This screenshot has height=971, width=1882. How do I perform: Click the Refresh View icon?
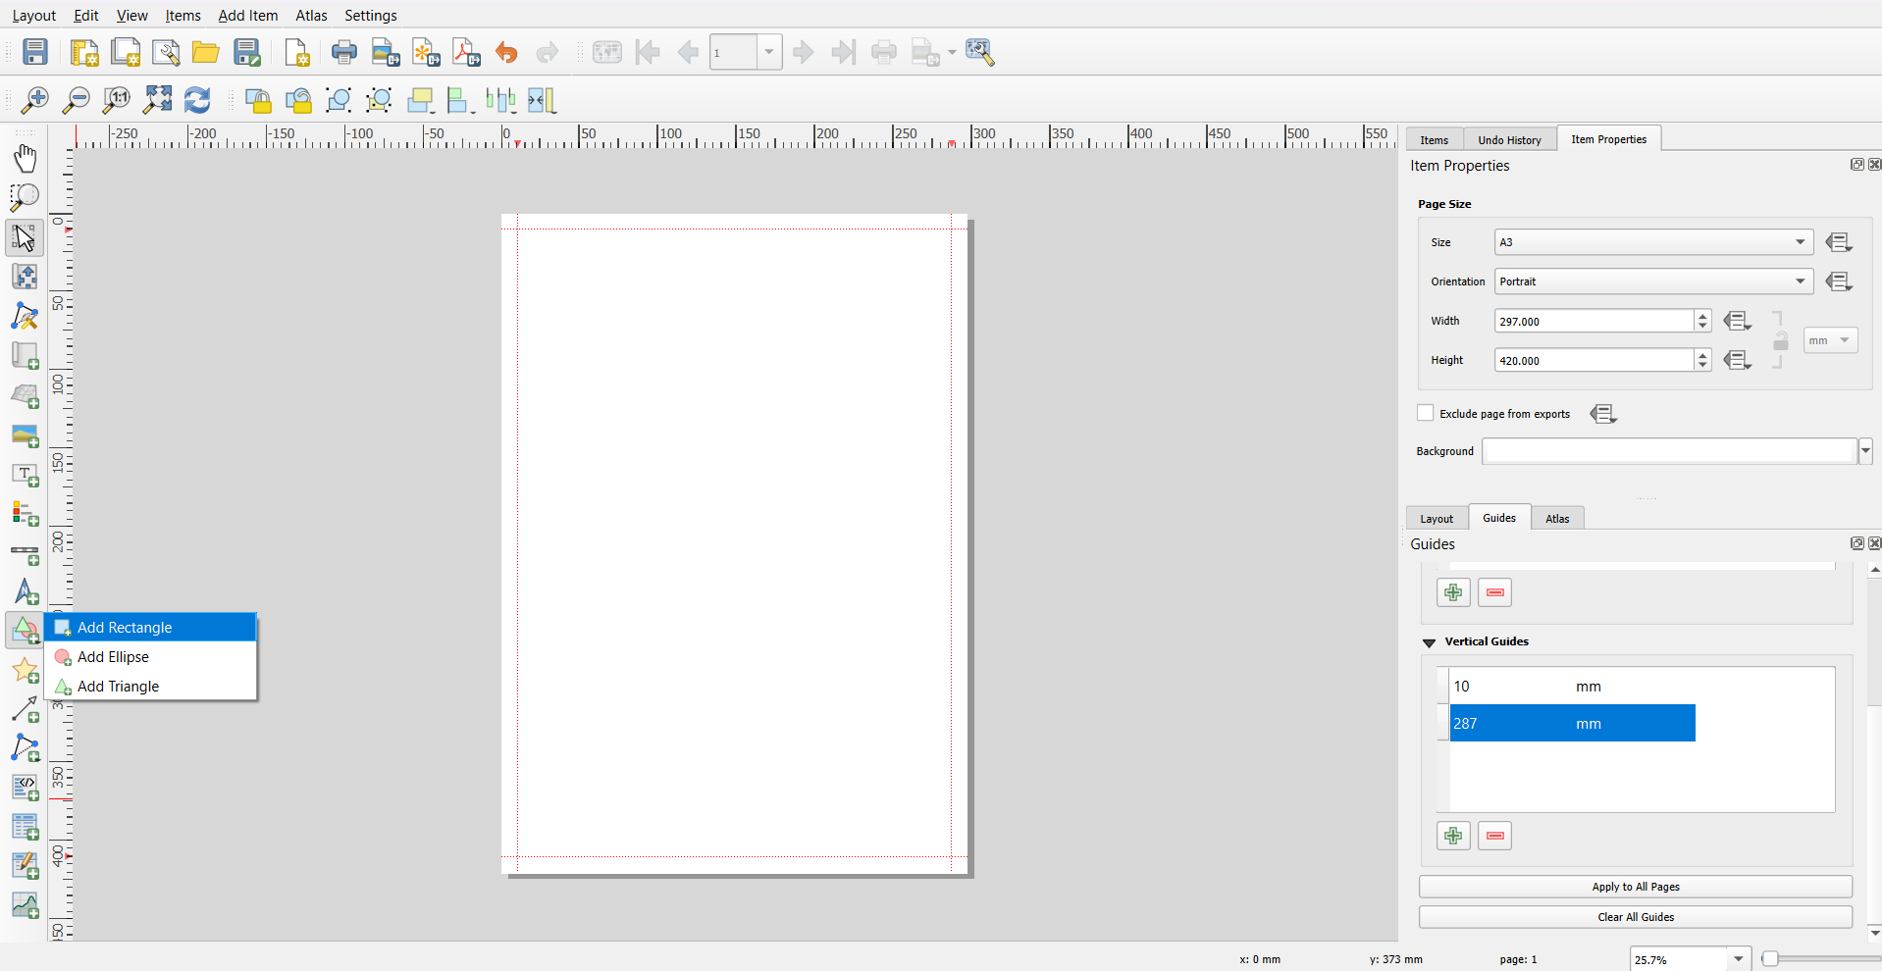[x=197, y=100]
